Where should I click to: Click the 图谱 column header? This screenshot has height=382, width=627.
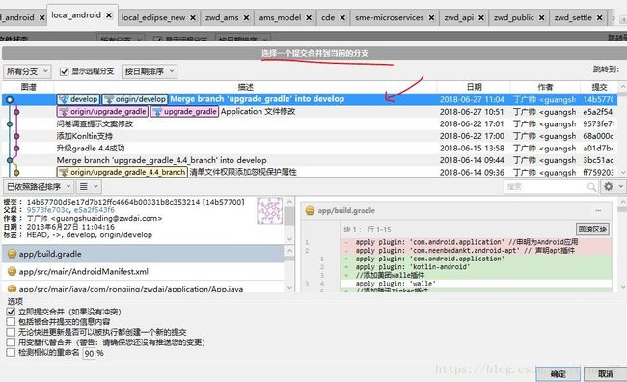click(28, 87)
